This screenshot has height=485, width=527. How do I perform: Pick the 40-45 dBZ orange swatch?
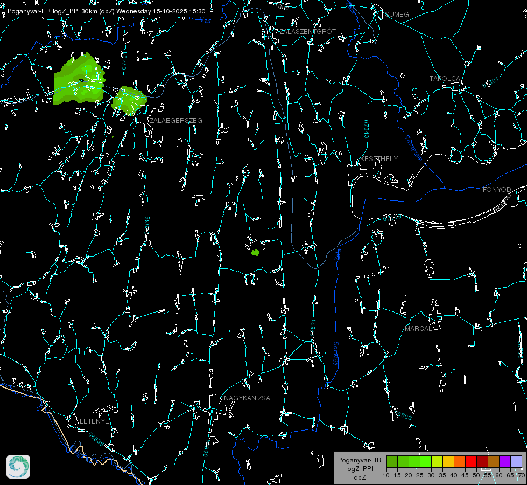[460, 461]
